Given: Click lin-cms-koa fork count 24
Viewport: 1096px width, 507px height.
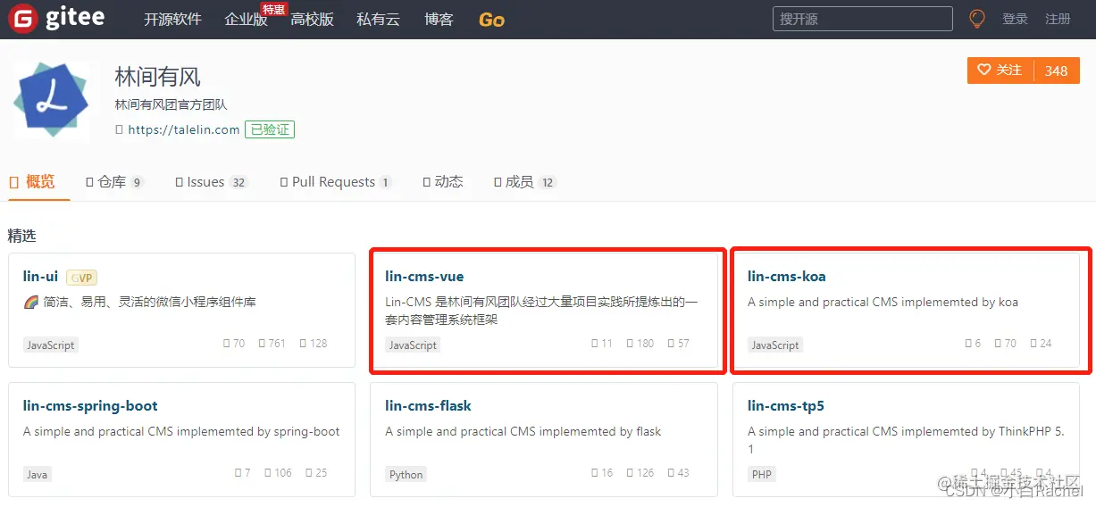Looking at the screenshot, I should (1042, 343).
